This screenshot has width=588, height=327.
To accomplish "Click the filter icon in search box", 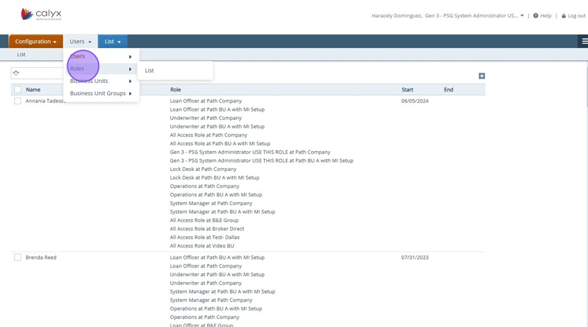I will pyautogui.click(x=16, y=73).
